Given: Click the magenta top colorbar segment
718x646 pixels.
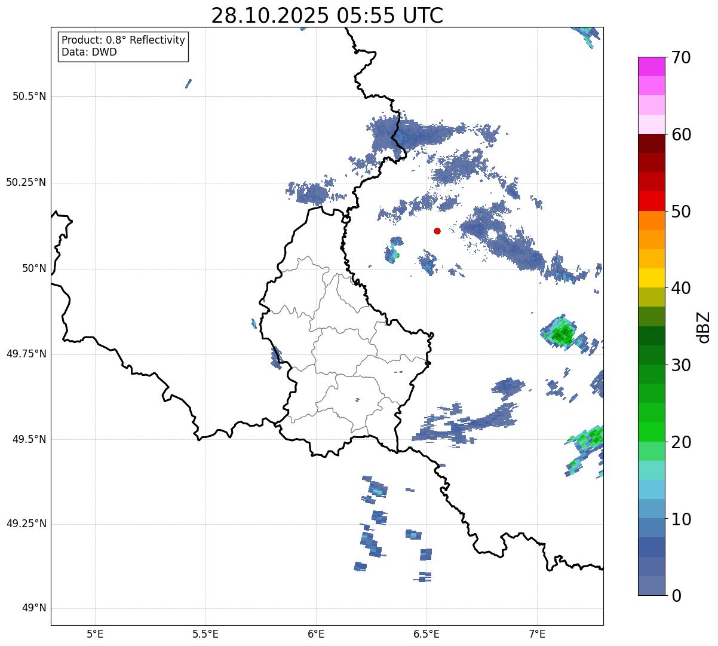Looking at the screenshot, I should 652,66.
